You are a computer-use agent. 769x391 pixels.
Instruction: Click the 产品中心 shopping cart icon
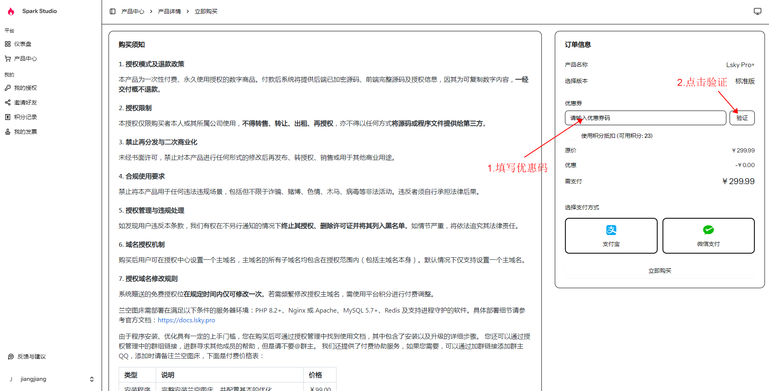click(x=8, y=59)
